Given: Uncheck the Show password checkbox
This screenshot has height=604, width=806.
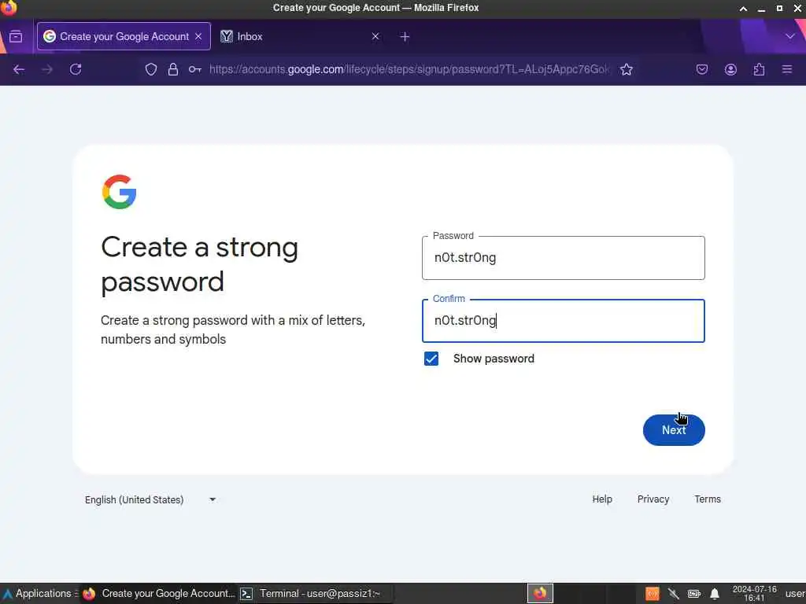Looking at the screenshot, I should 431,359.
